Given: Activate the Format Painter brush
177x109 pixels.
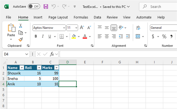Looking at the screenshot, I should tap(21, 40).
